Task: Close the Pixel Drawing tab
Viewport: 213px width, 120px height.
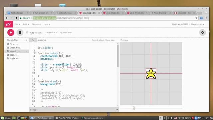Action: 170,13
